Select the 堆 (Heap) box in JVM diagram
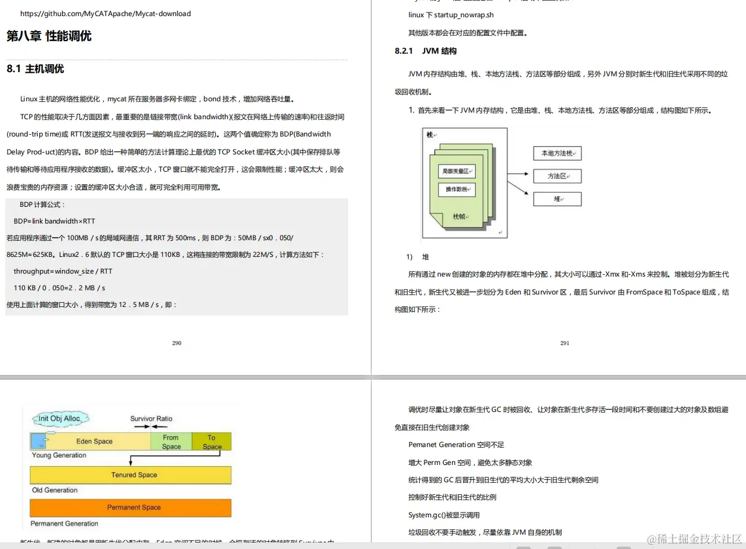The image size is (746, 549). pos(557,198)
